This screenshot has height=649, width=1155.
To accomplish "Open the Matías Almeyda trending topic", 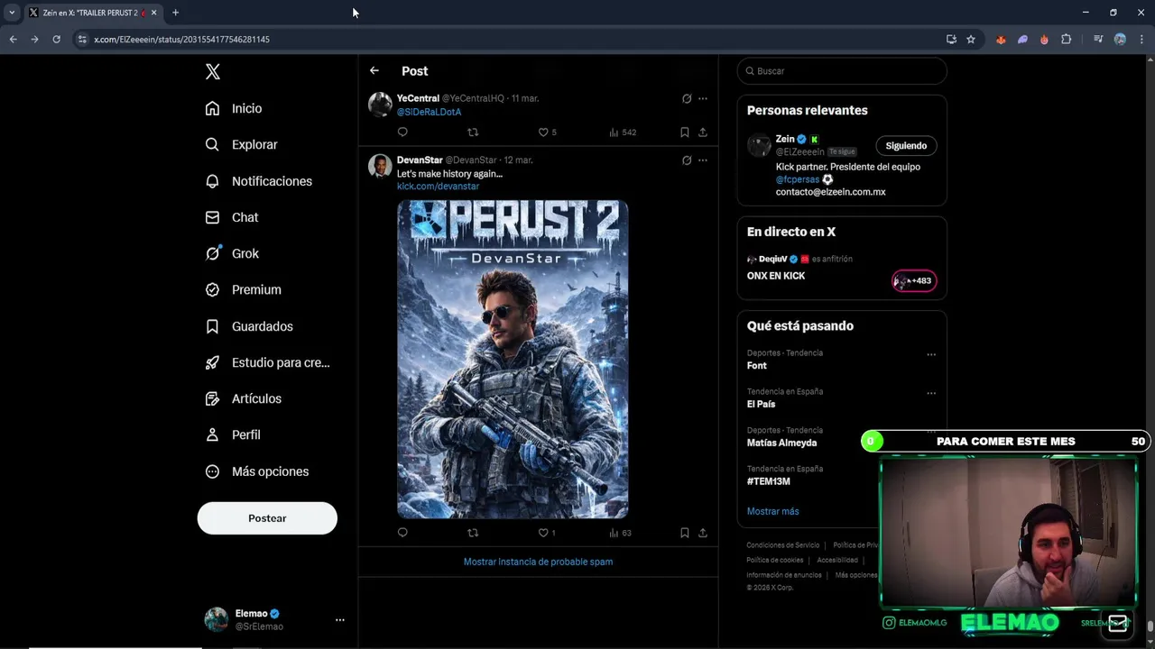I will (x=781, y=443).
